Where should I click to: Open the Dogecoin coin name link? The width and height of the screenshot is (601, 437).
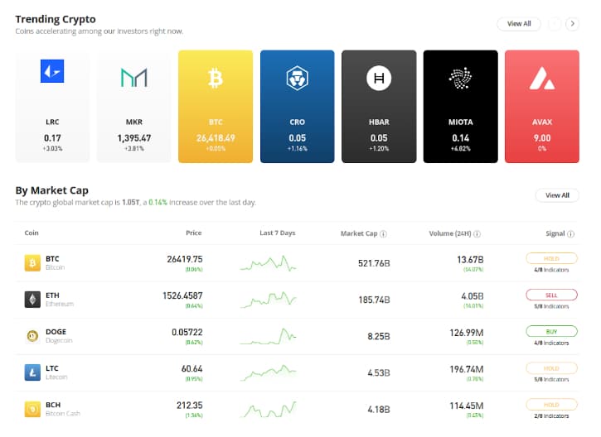tap(59, 340)
